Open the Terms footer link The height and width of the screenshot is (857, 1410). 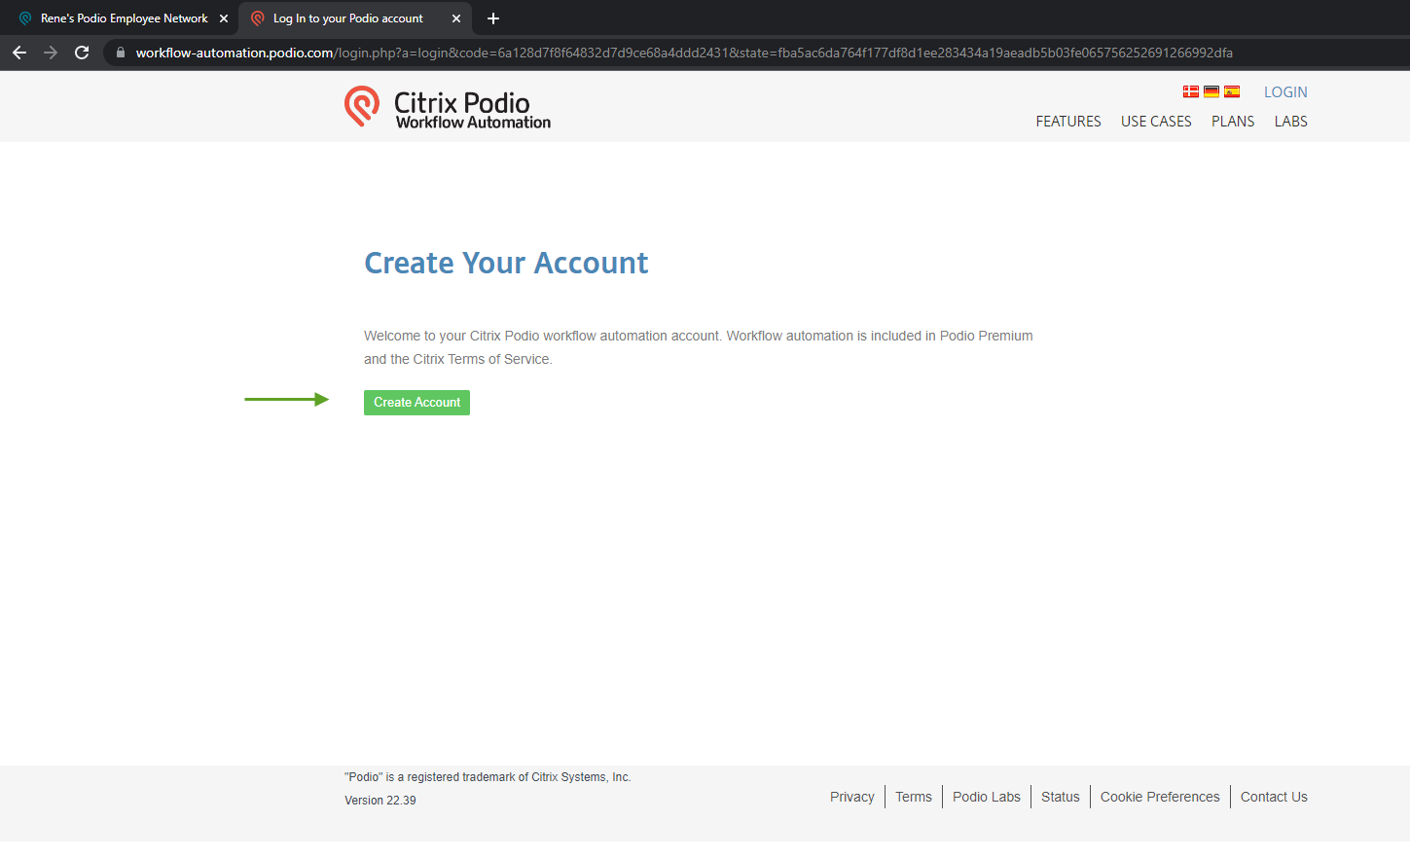914,797
